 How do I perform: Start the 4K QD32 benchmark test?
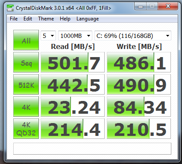point(26,129)
